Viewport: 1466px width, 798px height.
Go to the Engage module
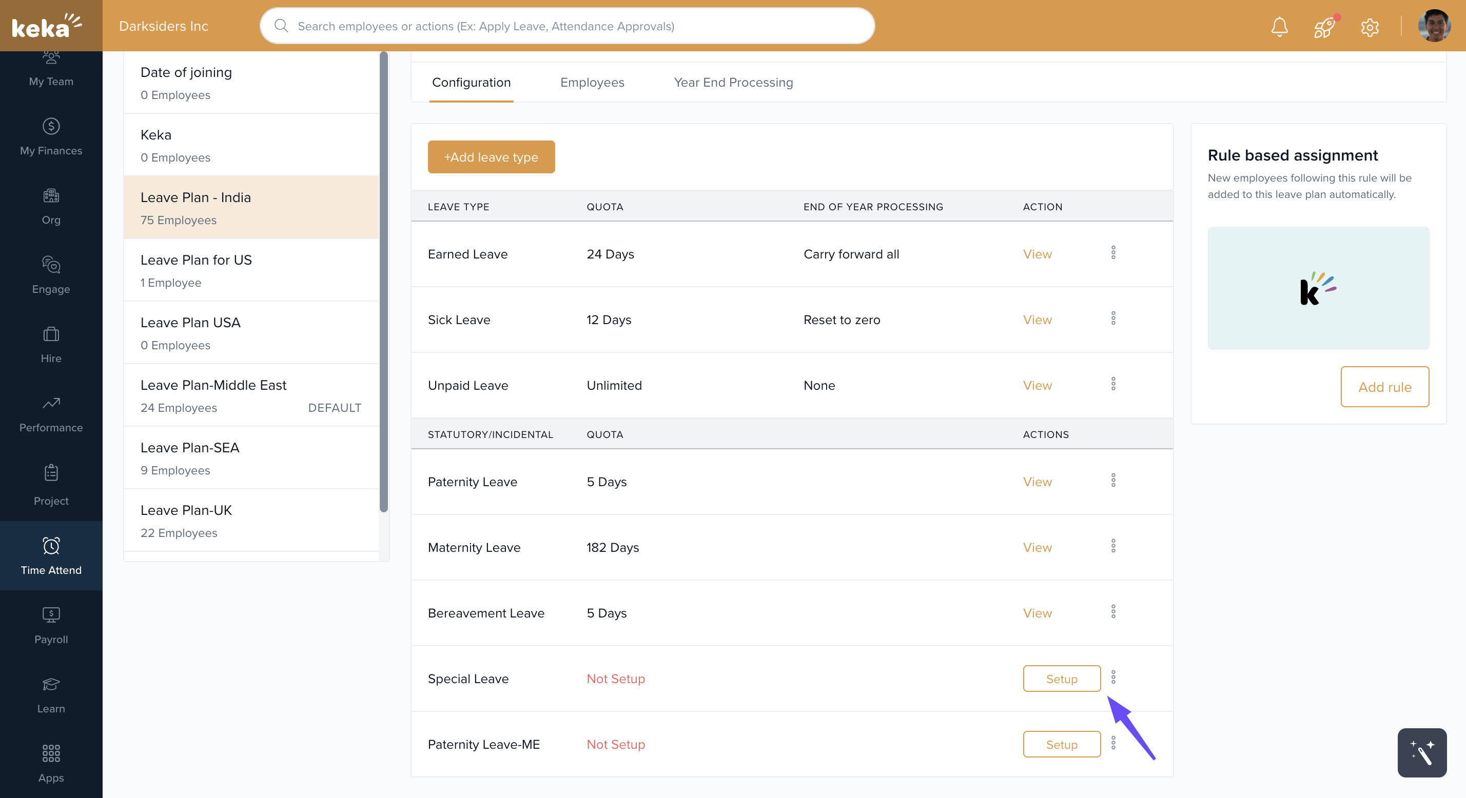coord(51,275)
